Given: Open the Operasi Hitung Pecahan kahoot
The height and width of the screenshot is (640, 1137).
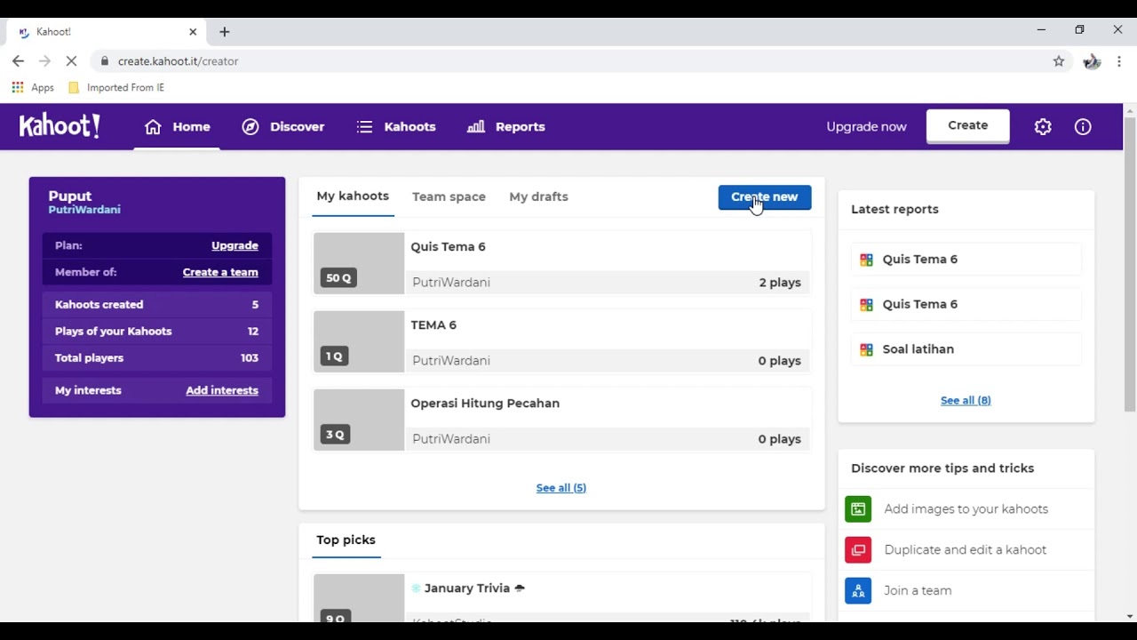Looking at the screenshot, I should (562, 420).
